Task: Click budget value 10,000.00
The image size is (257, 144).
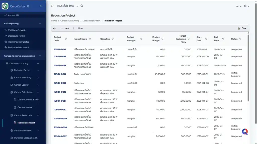Action: click(x=160, y=74)
